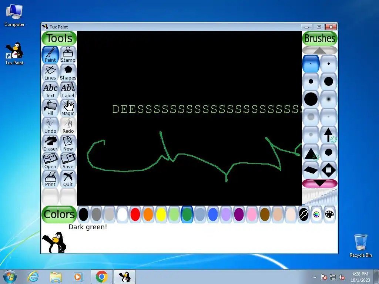Pick the light green swatch
The width and height of the screenshot is (379, 284).
pyautogui.click(x=174, y=214)
